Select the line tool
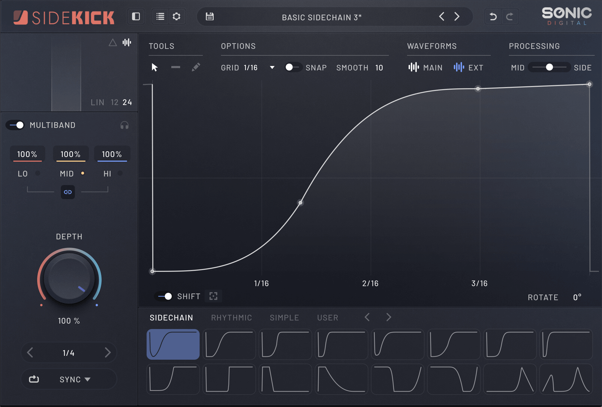Image resolution: width=602 pixels, height=407 pixels. pyautogui.click(x=175, y=67)
